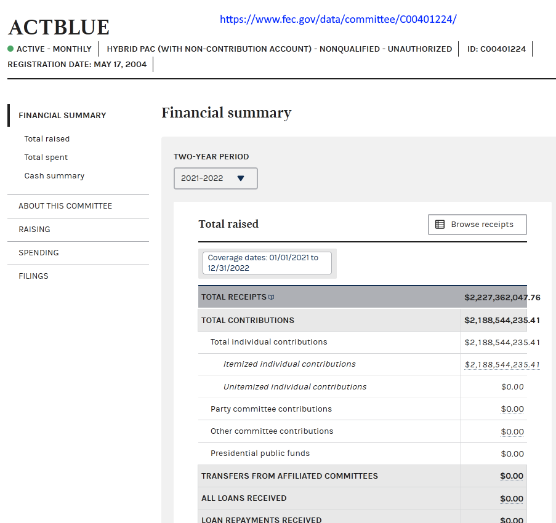The height and width of the screenshot is (523, 556).
Task: Click the Hybrid PAC committee type text
Action: point(280,49)
